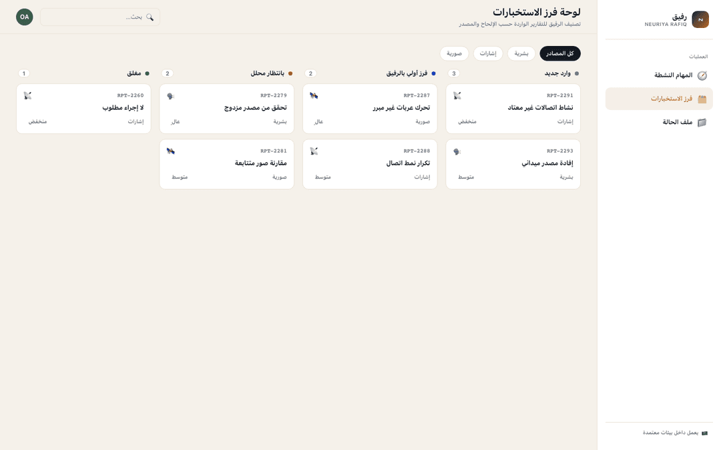Click the فرز أولي بالرفيق column heading
The image size is (721, 450).
407,73
